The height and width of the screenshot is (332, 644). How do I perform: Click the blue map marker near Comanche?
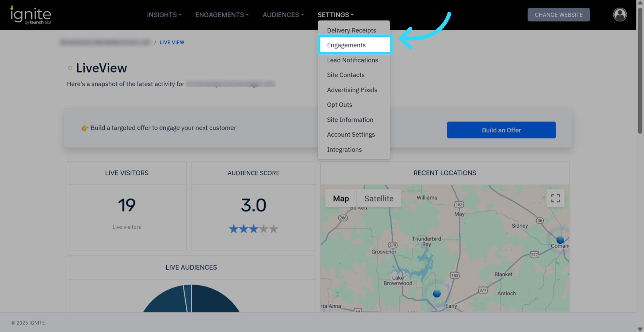[x=560, y=240]
